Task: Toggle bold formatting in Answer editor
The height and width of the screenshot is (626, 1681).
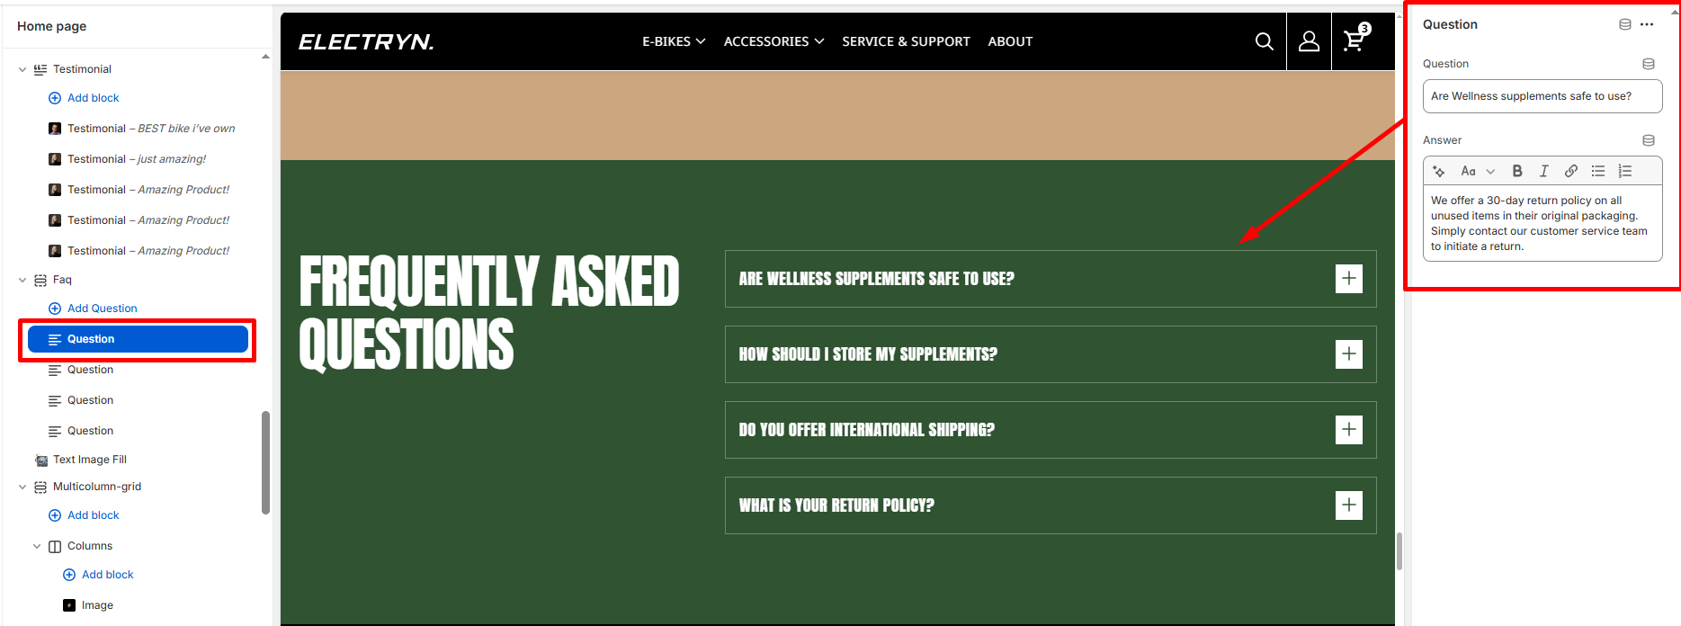Action: tap(1517, 171)
